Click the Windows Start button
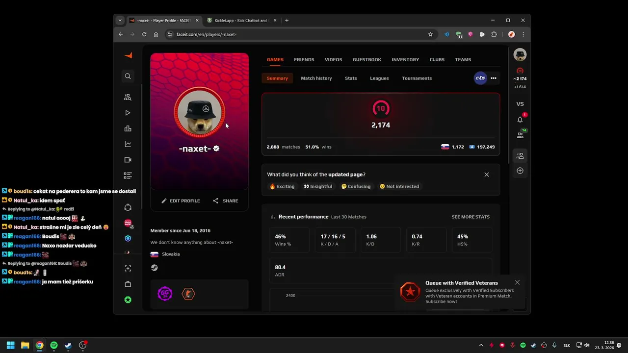This screenshot has width=628, height=353. 10,345
